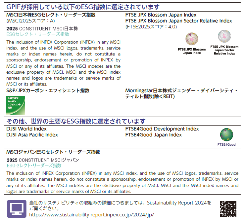Click the 2025 CONSTITUENT MSCIジャパン logo
The height and width of the screenshot is (222, 245).
coord(43,163)
